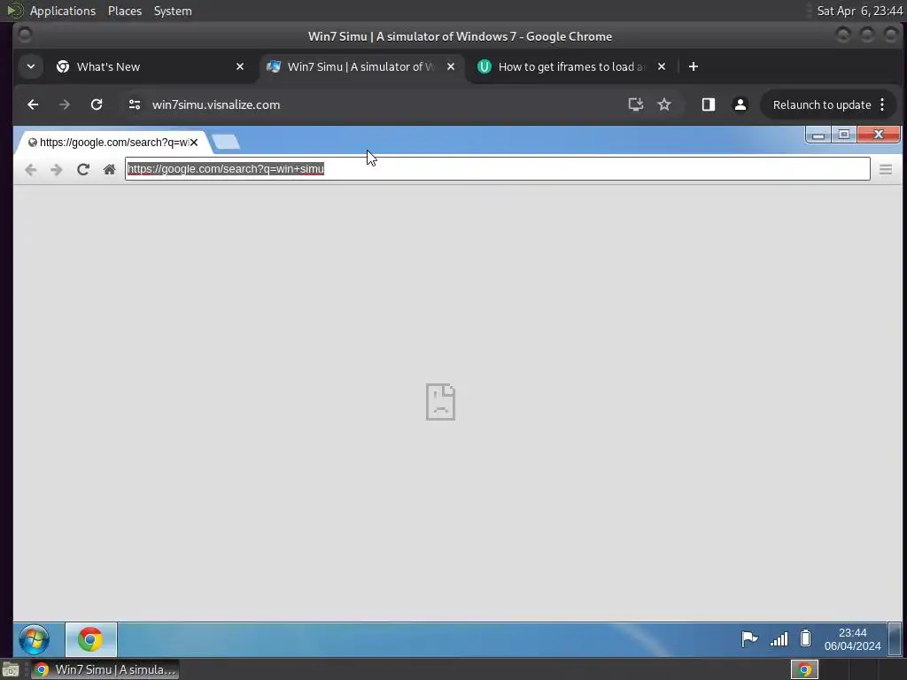Click the Relaunch to update button
The image size is (907, 680).
pos(821,104)
